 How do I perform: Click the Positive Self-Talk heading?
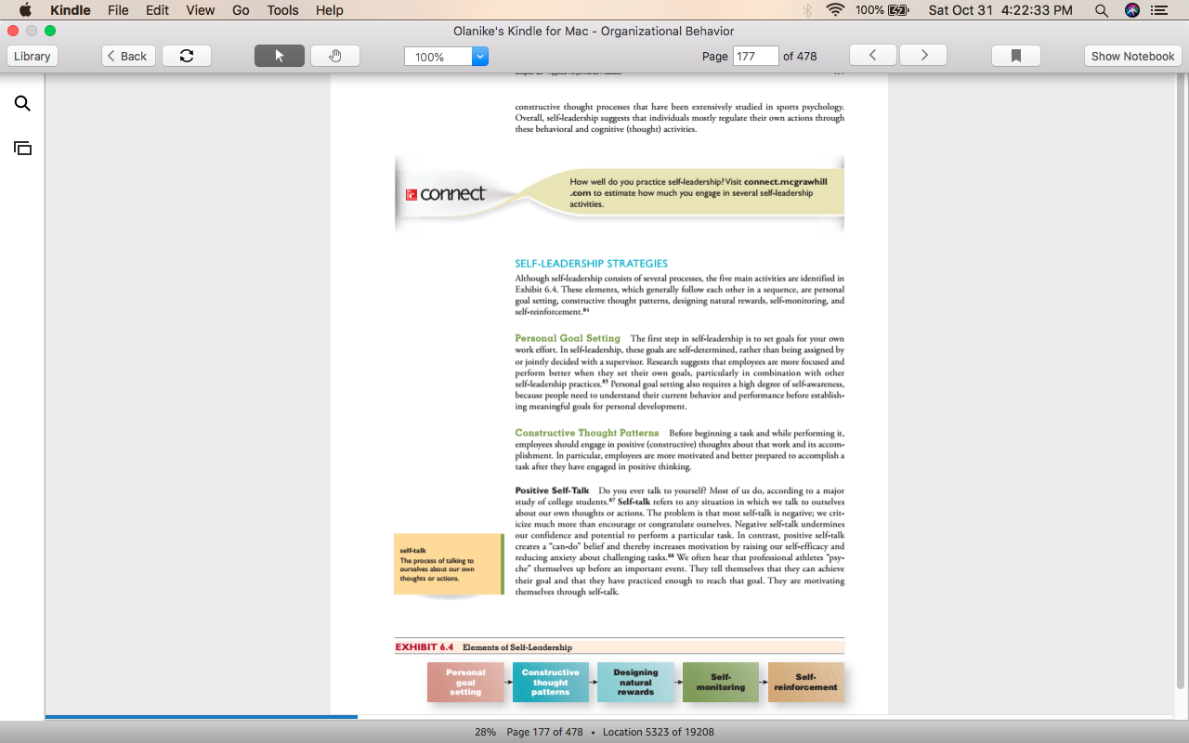point(552,490)
